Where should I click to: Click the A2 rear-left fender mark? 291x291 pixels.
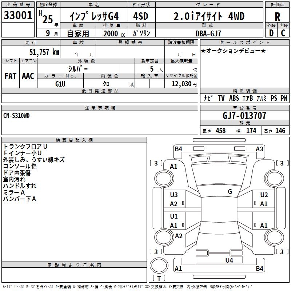179,236
